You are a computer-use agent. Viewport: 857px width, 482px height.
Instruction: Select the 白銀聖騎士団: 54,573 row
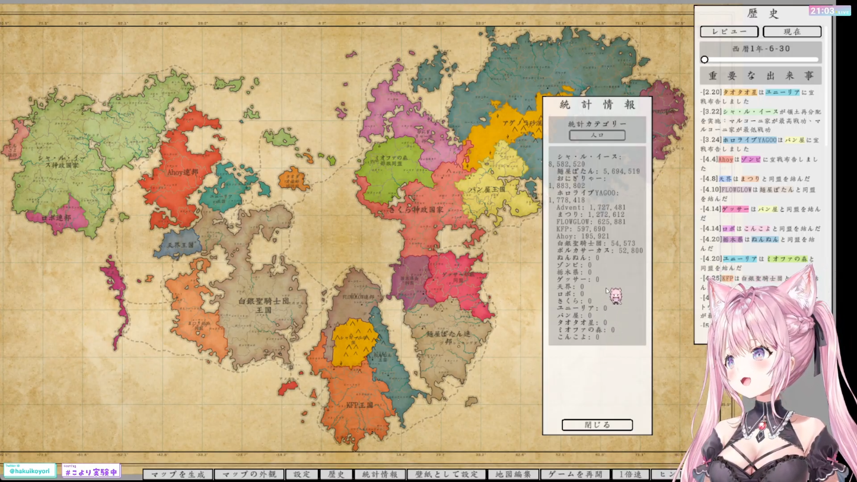596,243
